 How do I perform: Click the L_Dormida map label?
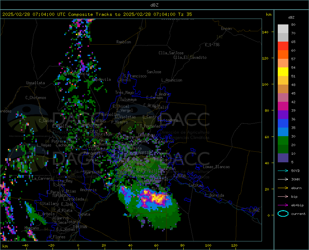214,195
